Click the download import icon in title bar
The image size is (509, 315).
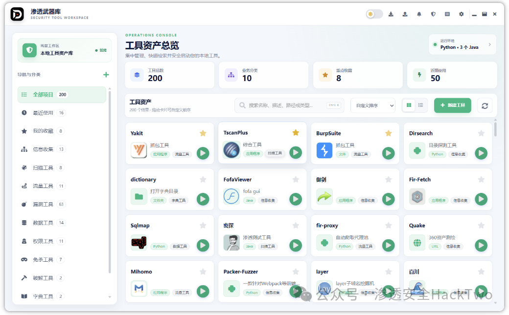point(391,14)
